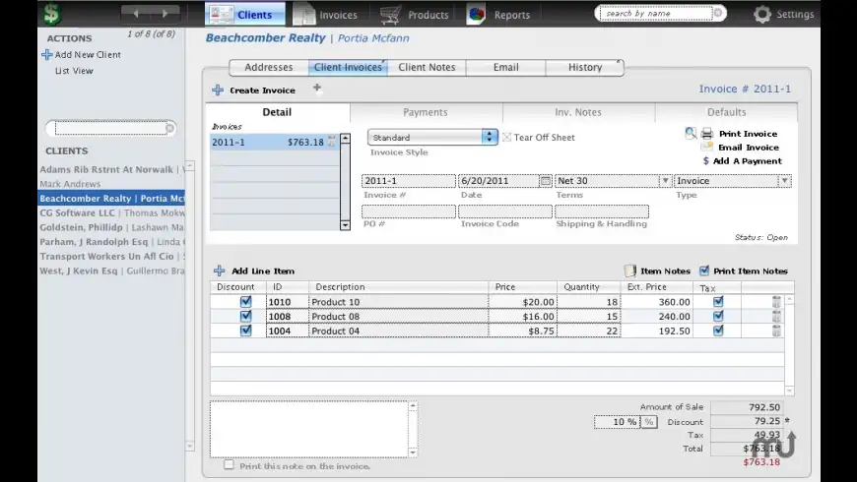Click the Add Line Item plus icon
The image size is (857, 482).
click(219, 271)
